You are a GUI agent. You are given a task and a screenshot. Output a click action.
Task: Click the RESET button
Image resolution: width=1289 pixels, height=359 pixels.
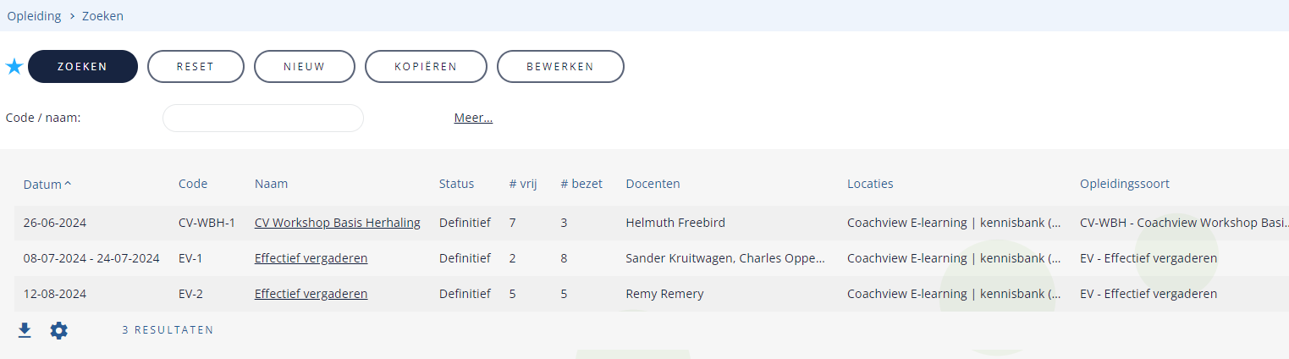coord(196,67)
